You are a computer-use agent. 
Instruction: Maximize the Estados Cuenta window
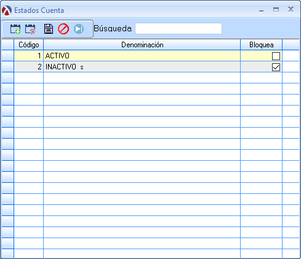276,9
